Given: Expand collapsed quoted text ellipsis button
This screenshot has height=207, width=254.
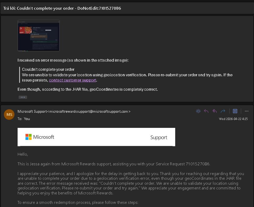Looking at the screenshot, I should click(x=23, y=97).
